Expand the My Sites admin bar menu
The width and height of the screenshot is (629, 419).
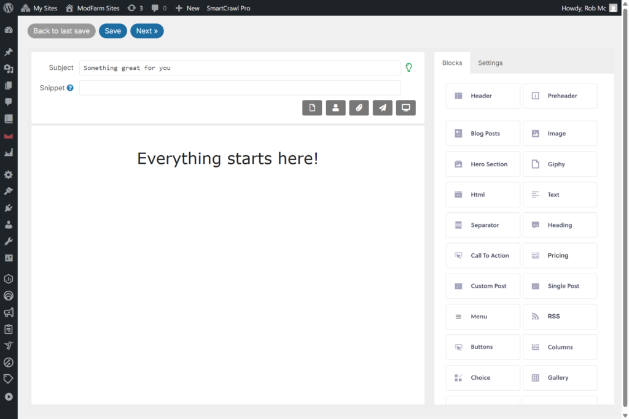point(39,8)
